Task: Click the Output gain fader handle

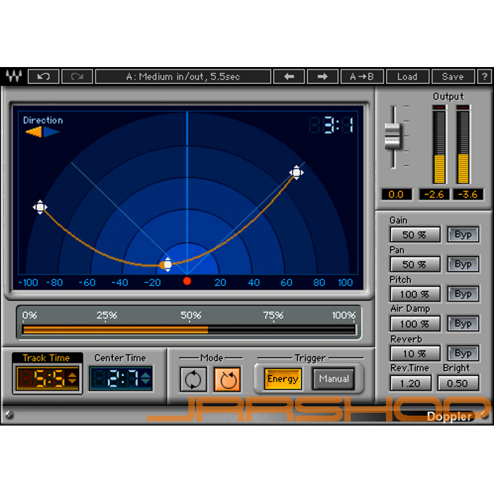Action: pos(393,135)
